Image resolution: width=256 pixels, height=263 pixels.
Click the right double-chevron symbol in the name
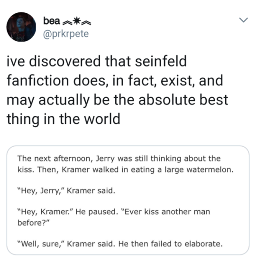(x=86, y=23)
